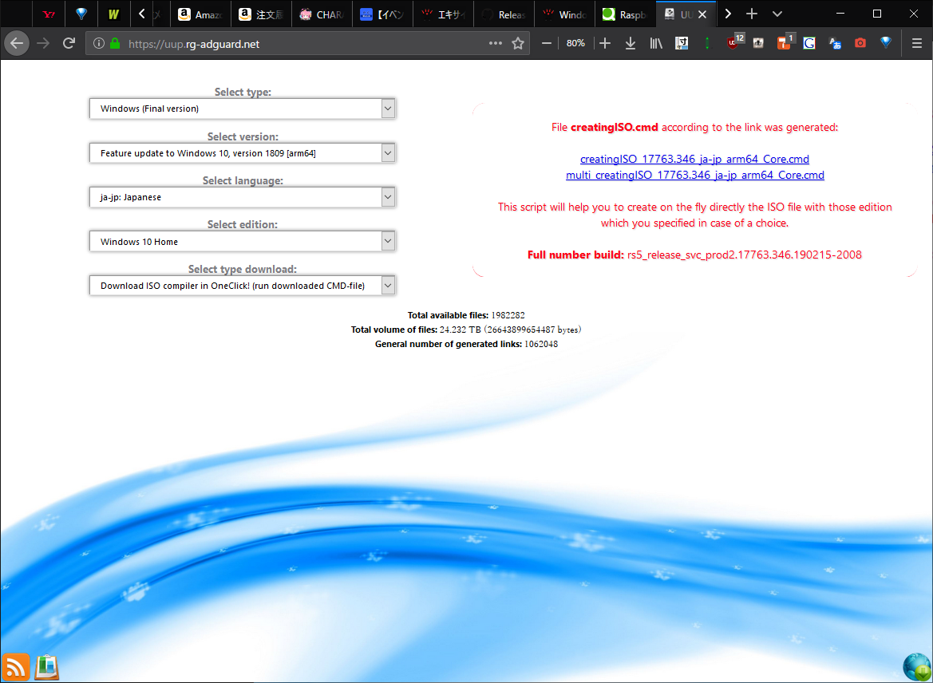Open a new tab
The width and height of the screenshot is (933, 683).
pyautogui.click(x=752, y=14)
